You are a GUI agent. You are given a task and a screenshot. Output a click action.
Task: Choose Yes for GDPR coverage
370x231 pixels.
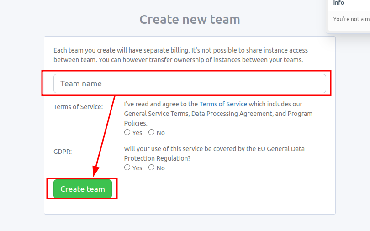127,168
